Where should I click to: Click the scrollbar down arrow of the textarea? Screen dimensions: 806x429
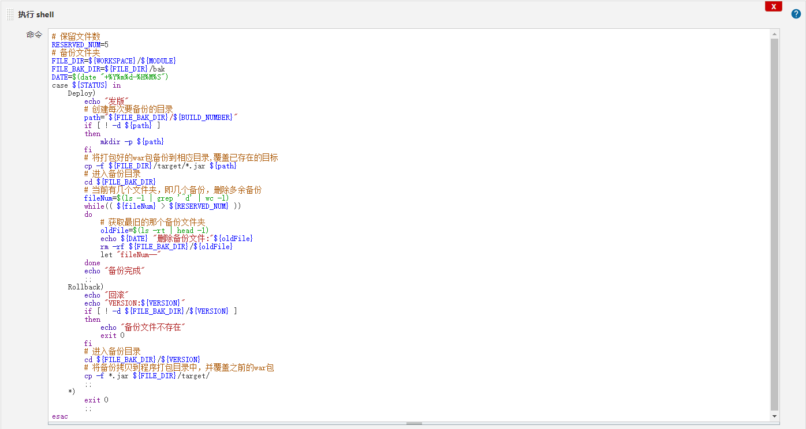[x=774, y=415]
